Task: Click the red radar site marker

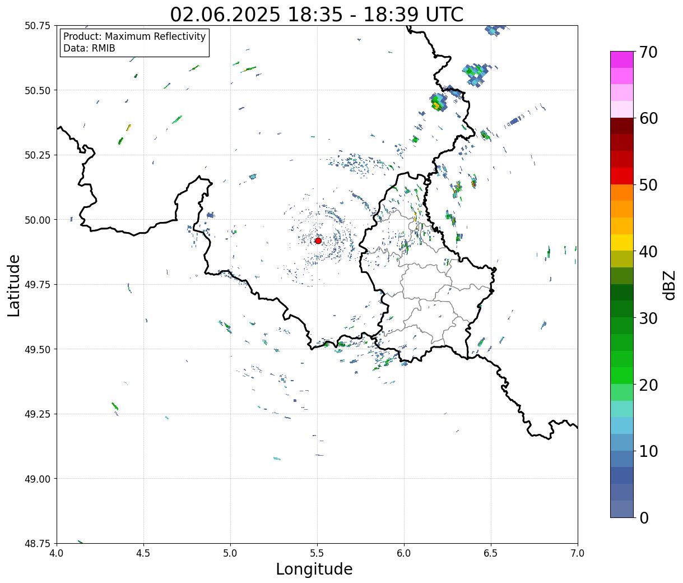Action: pyautogui.click(x=318, y=240)
